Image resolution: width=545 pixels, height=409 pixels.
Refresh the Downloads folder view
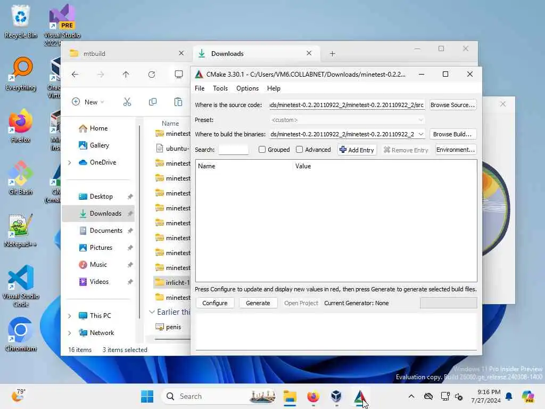(152, 75)
